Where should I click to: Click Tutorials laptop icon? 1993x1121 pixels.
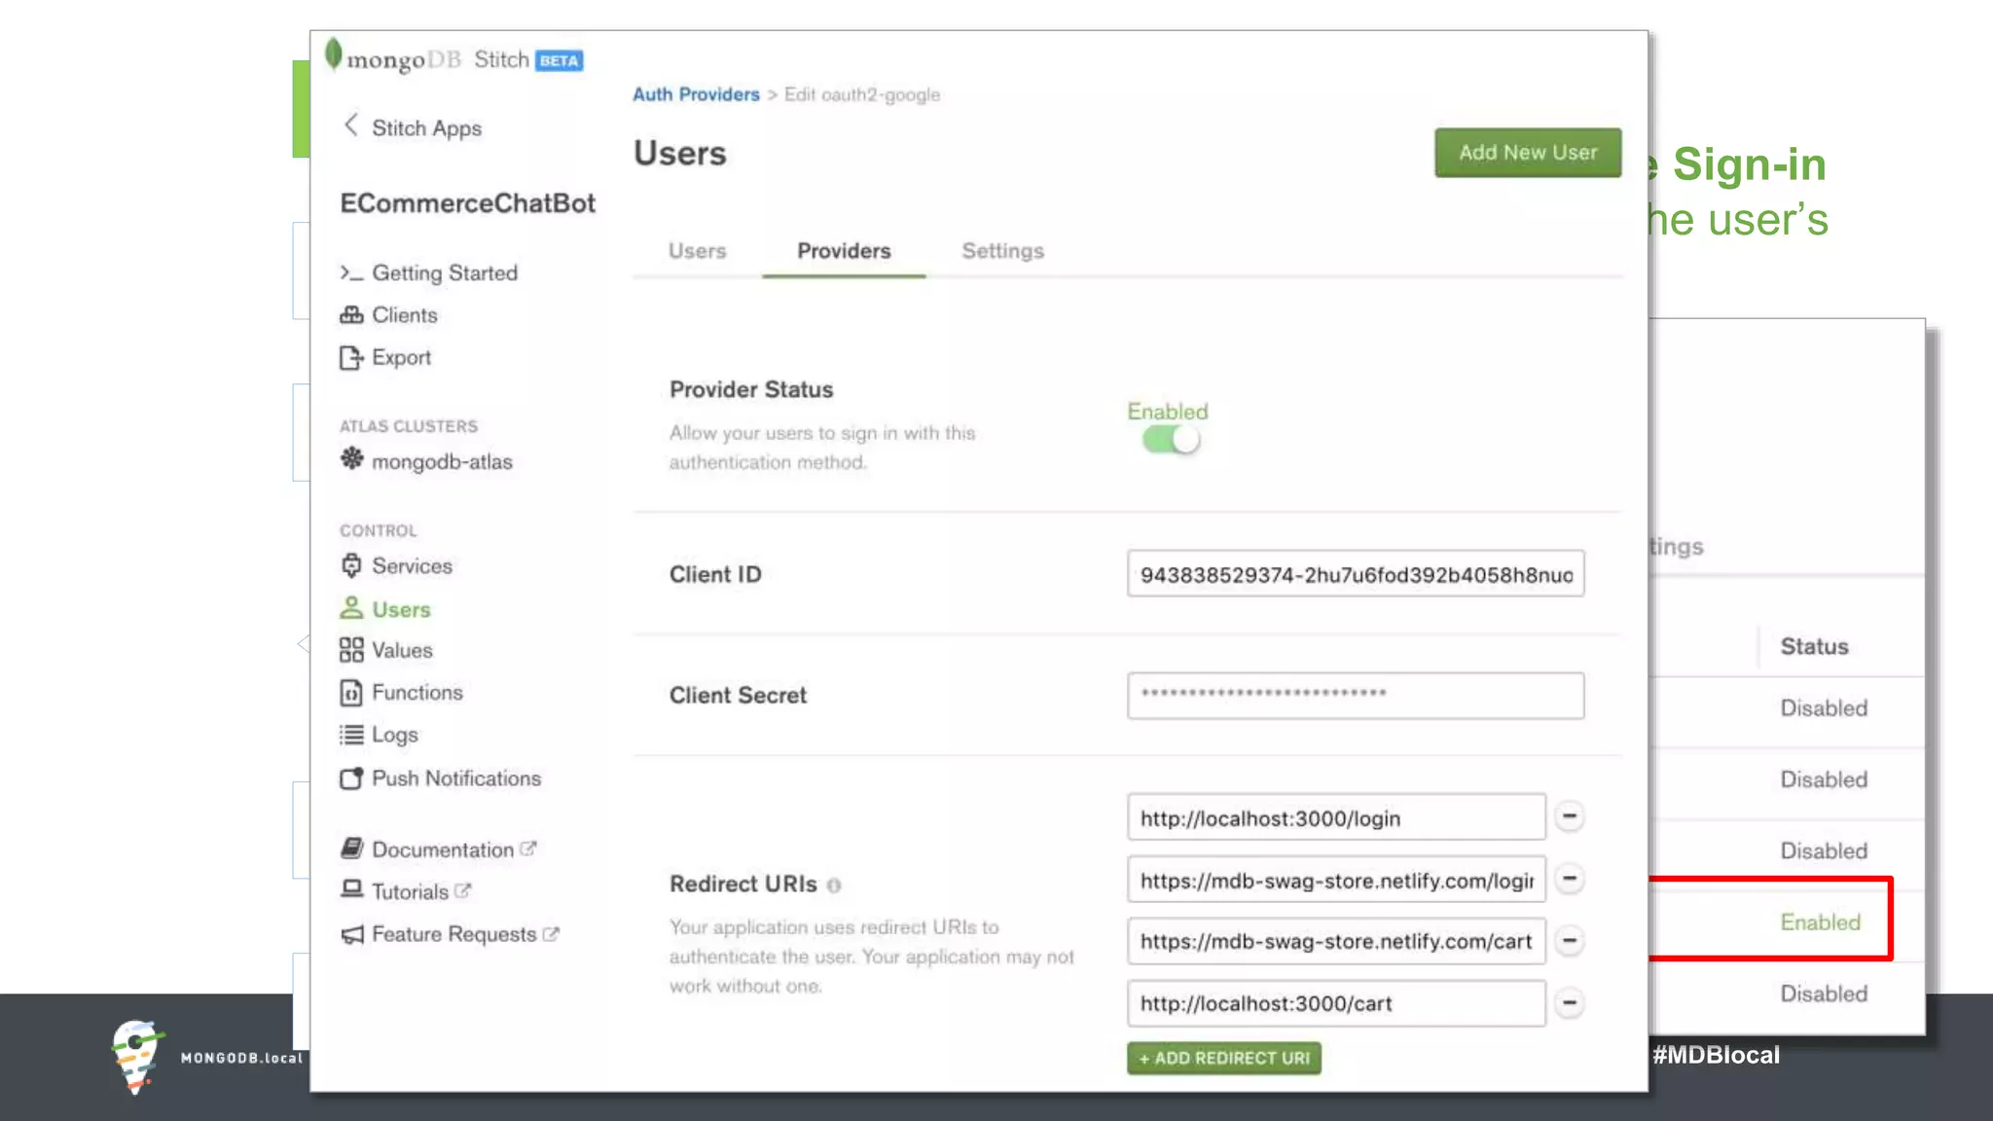pyautogui.click(x=351, y=889)
